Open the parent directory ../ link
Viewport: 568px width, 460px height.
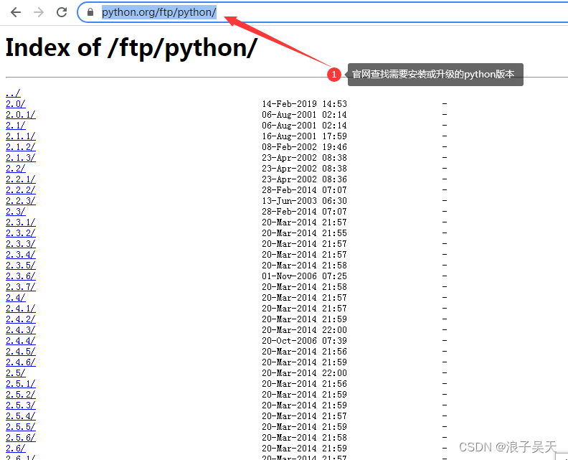tap(13, 93)
